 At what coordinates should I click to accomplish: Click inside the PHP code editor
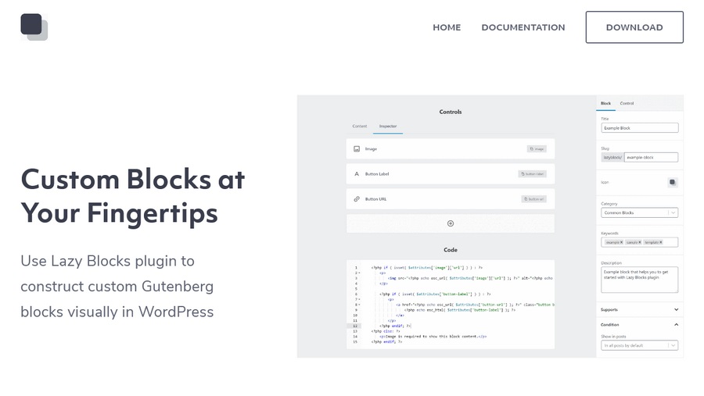point(451,305)
